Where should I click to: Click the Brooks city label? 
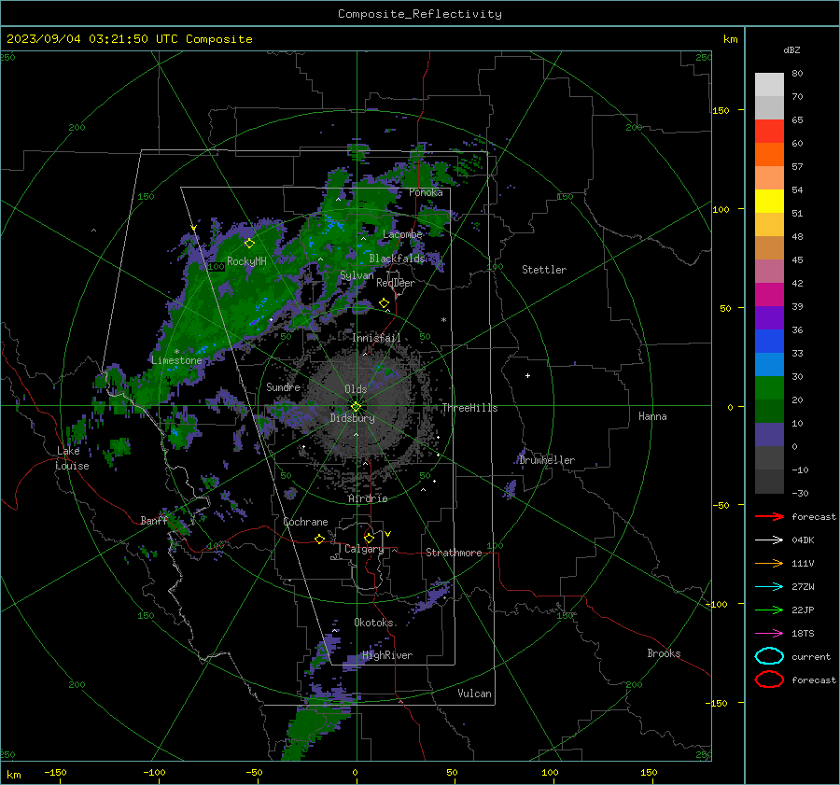coord(664,653)
